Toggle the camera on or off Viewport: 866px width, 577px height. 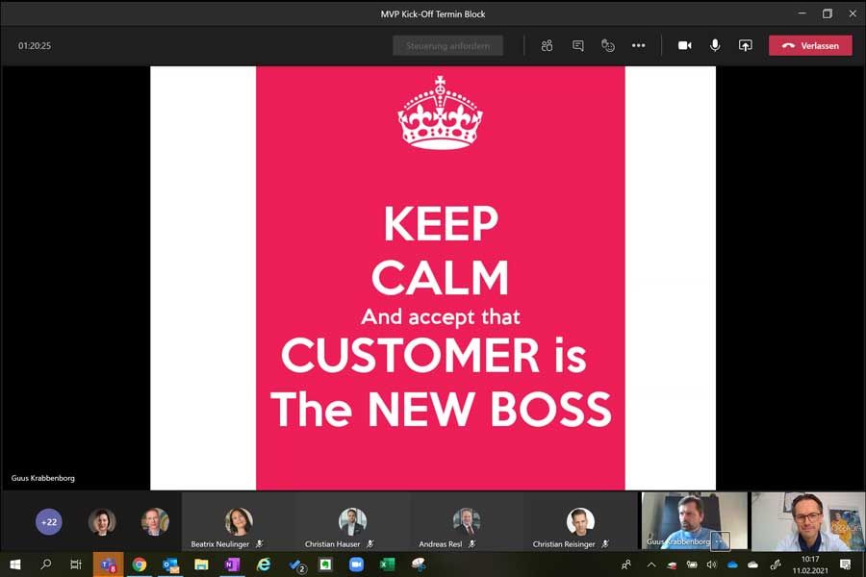[684, 45]
